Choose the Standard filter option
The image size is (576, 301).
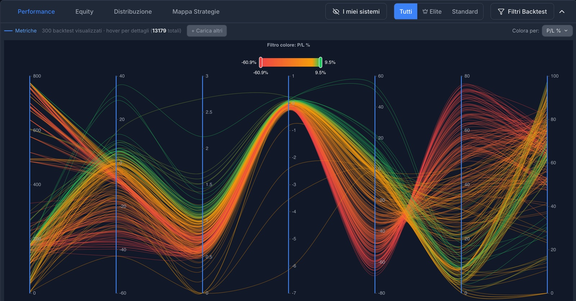pyautogui.click(x=465, y=12)
